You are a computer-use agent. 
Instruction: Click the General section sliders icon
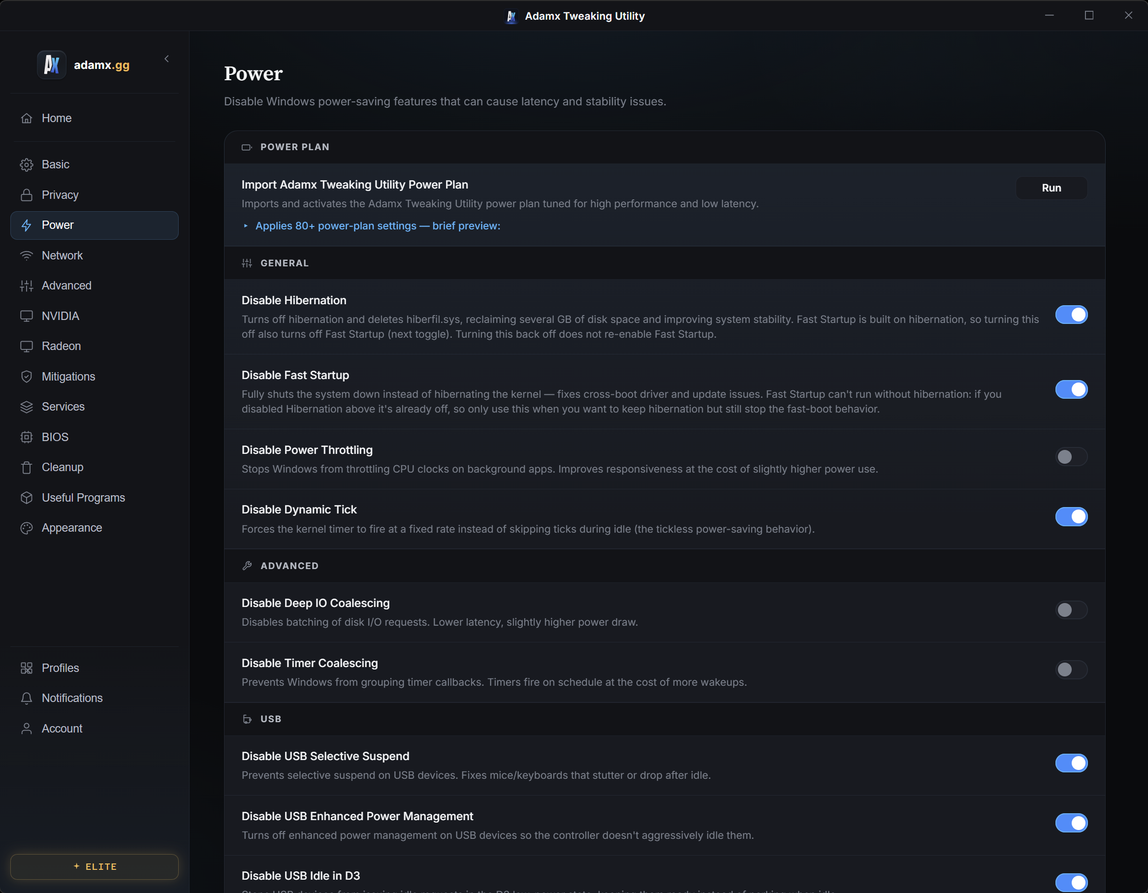click(247, 263)
